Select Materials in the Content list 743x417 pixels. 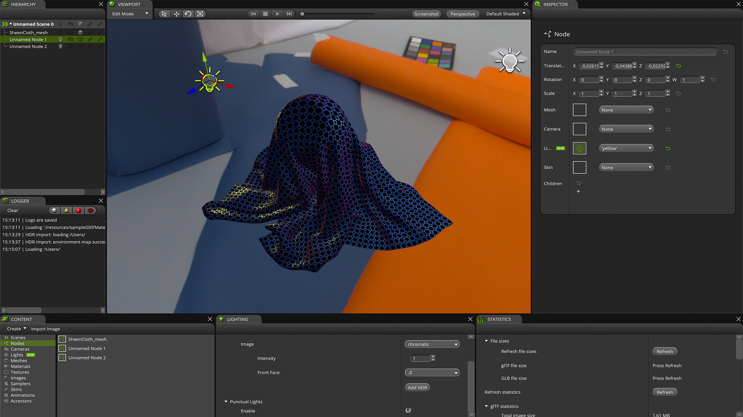click(21, 366)
